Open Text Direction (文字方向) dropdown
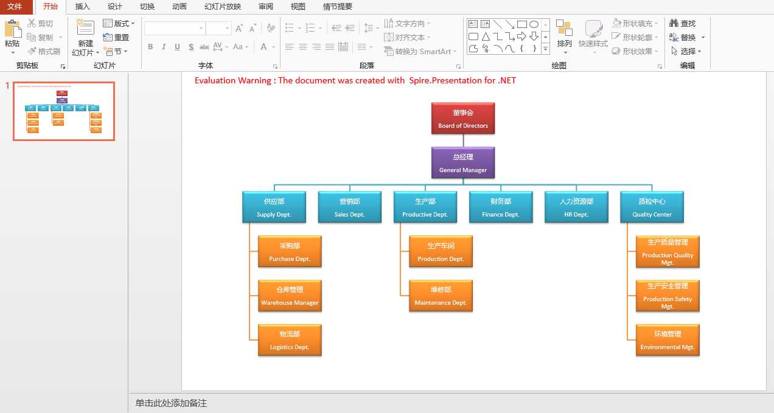Viewport: 774px width, 413px height. (x=407, y=23)
